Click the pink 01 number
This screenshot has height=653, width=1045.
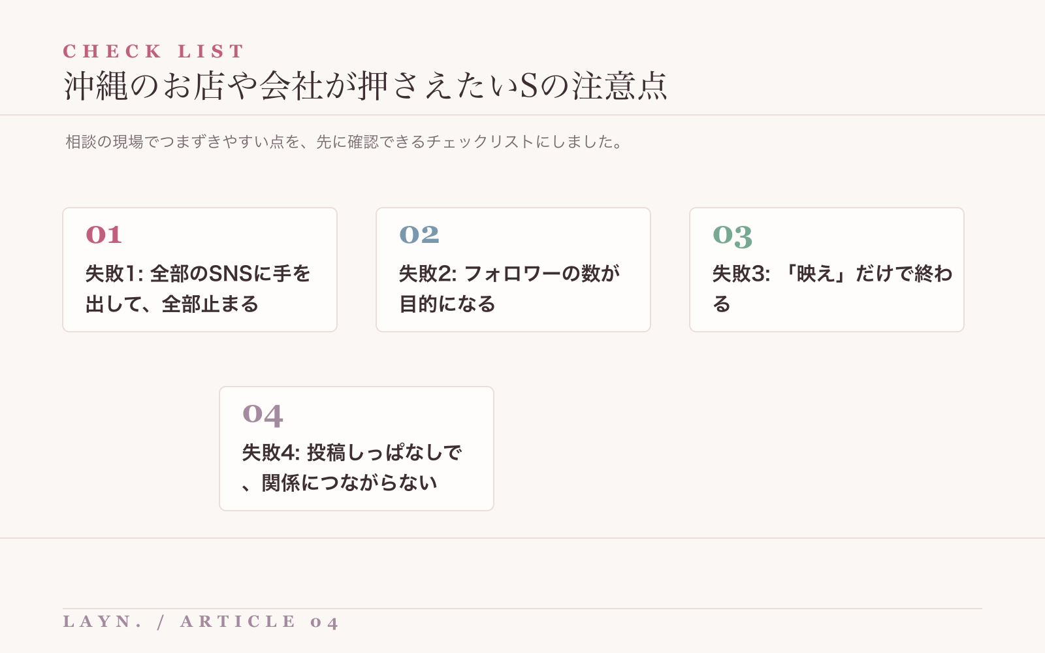(x=104, y=235)
